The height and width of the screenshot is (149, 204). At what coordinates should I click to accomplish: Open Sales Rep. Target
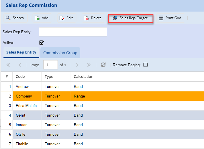click(130, 18)
